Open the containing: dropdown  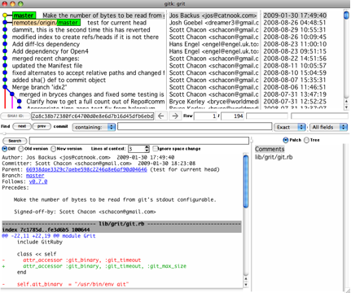coord(94,127)
